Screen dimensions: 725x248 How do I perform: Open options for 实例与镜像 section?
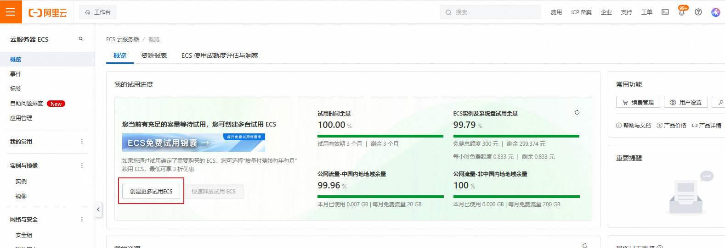[82, 165]
